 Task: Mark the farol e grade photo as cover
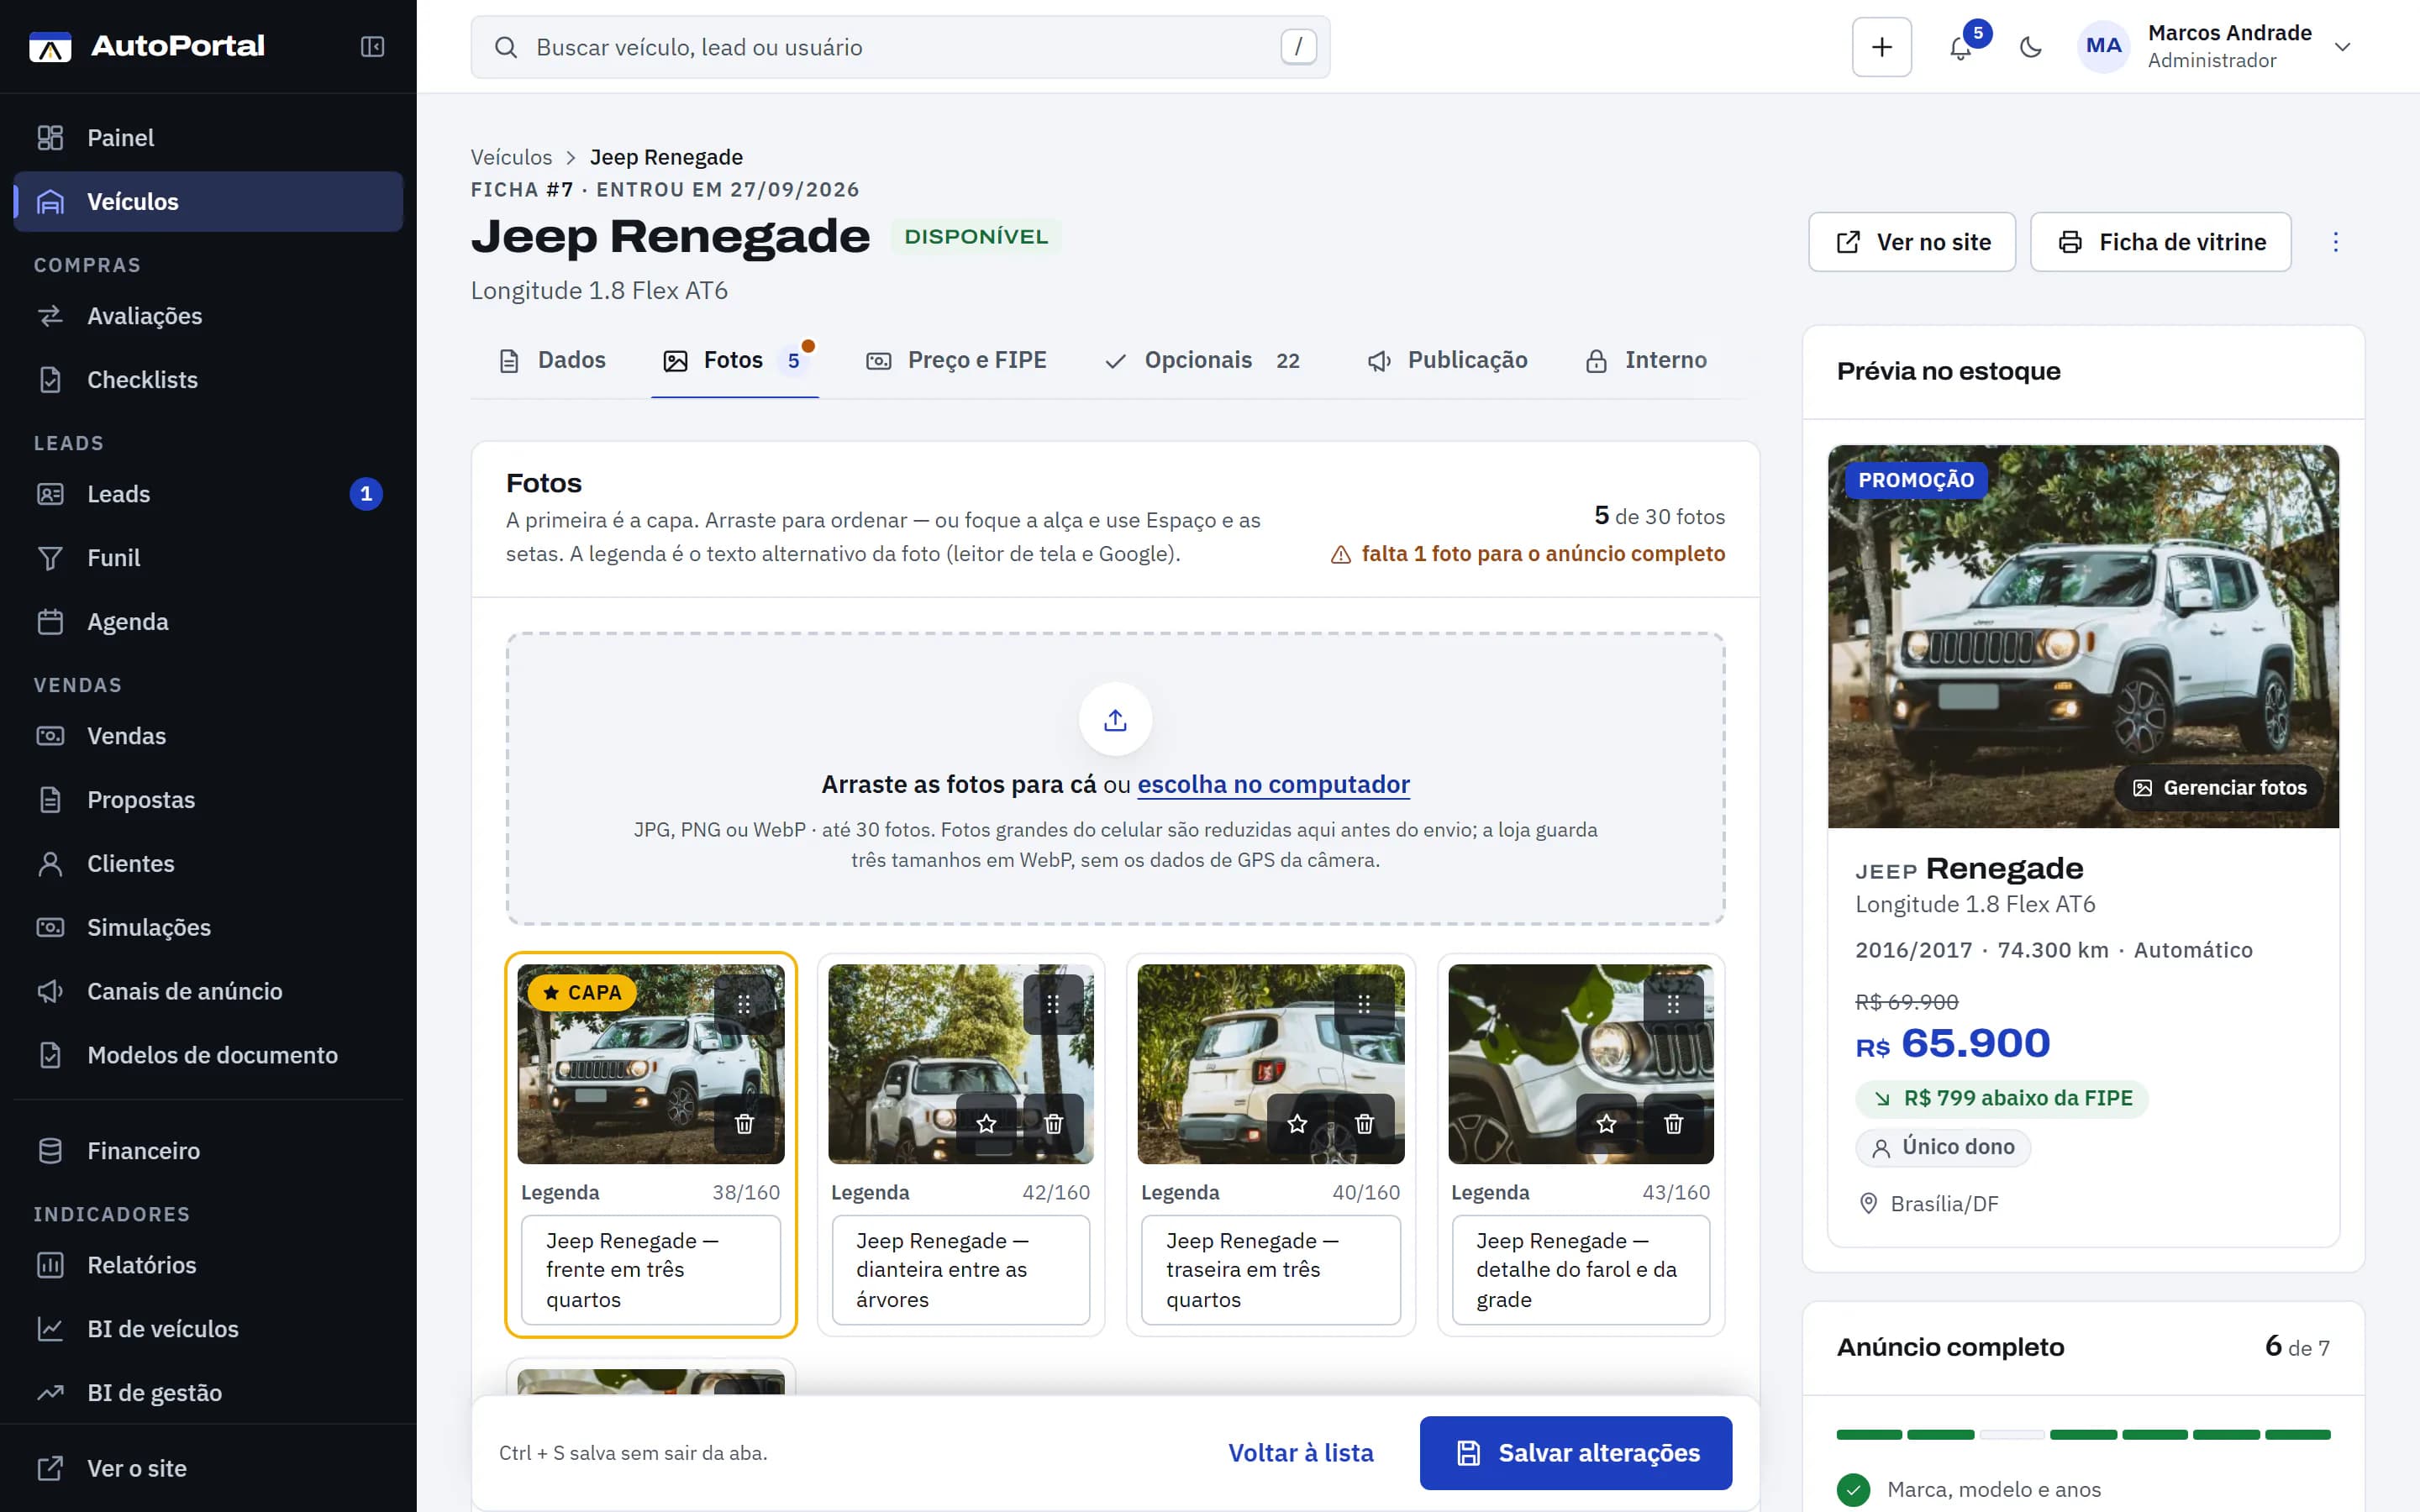point(1606,1123)
